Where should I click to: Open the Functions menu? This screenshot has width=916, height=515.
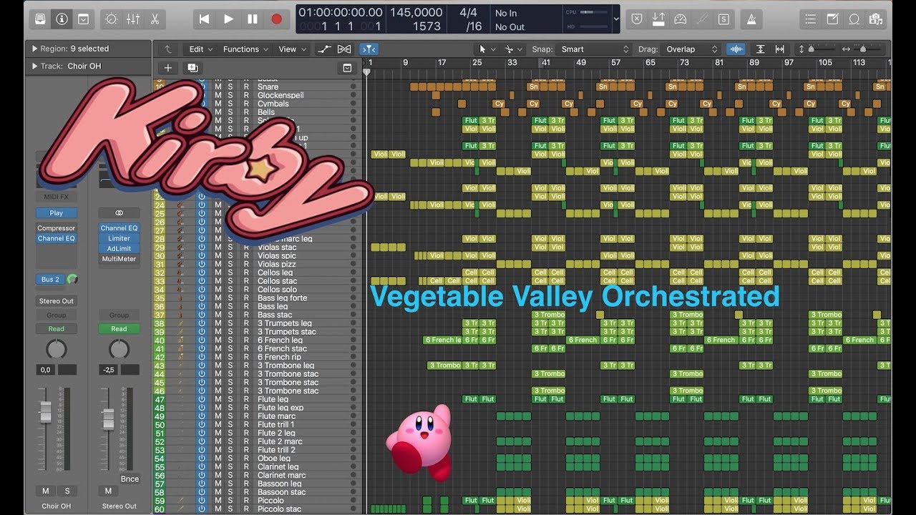pos(245,49)
